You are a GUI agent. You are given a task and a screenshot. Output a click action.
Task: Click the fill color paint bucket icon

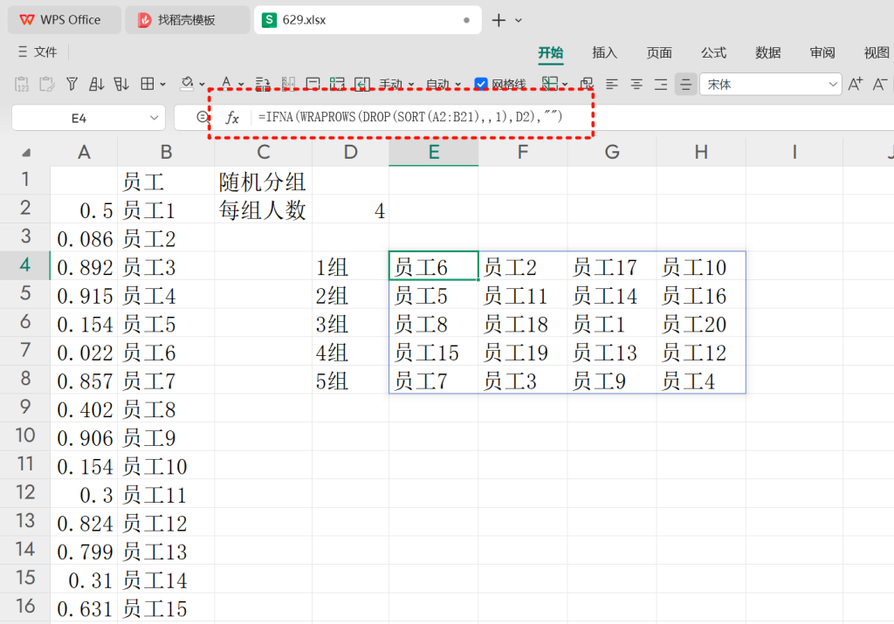coord(187,85)
